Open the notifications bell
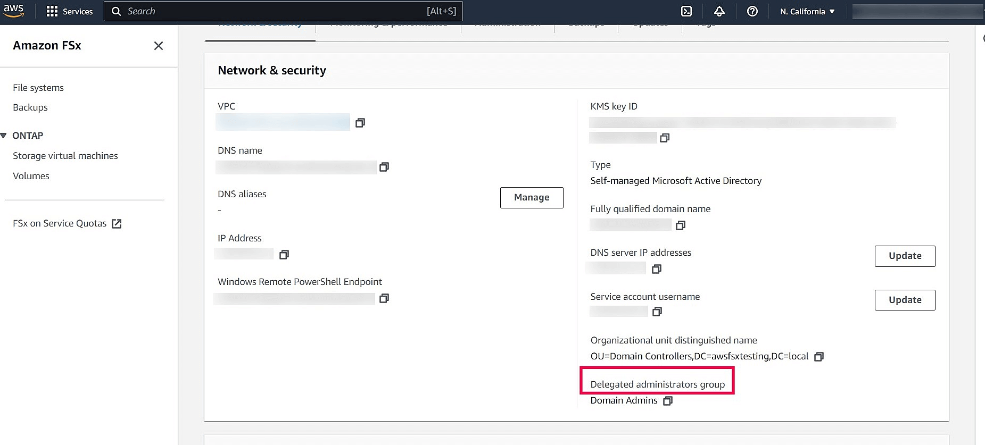 tap(719, 11)
